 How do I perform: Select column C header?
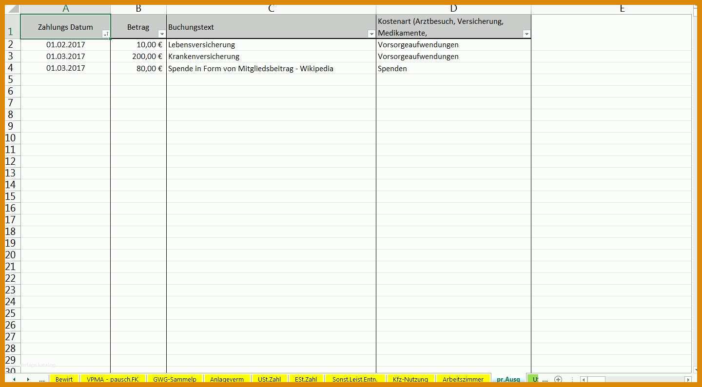[x=271, y=9]
